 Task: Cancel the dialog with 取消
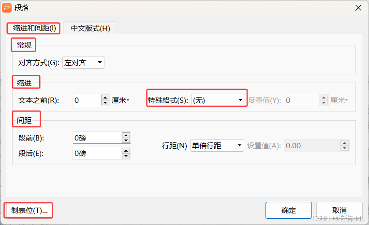pos(339,210)
